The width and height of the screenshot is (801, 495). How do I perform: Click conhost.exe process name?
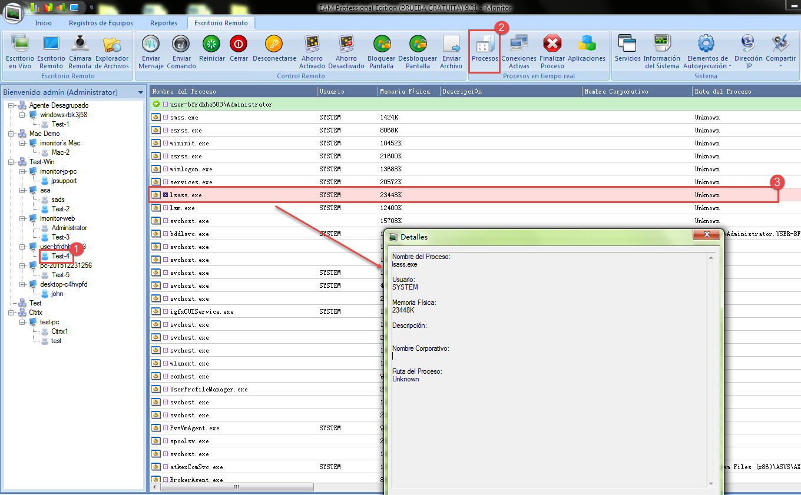tap(189, 376)
